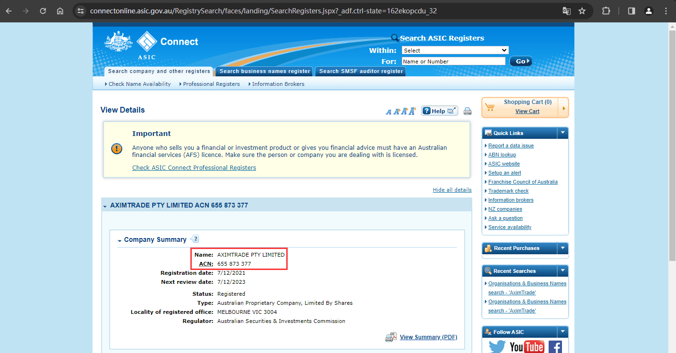Open Ask a question link
Image resolution: width=676 pixels, height=353 pixels.
pos(505,218)
